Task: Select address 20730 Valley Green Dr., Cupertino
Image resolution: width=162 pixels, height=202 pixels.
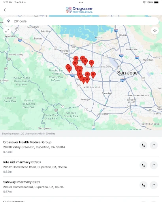Action: coord(34,147)
